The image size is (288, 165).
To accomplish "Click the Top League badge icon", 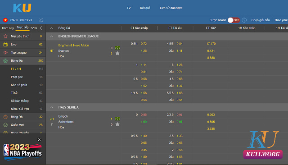I will (x=5, y=53).
